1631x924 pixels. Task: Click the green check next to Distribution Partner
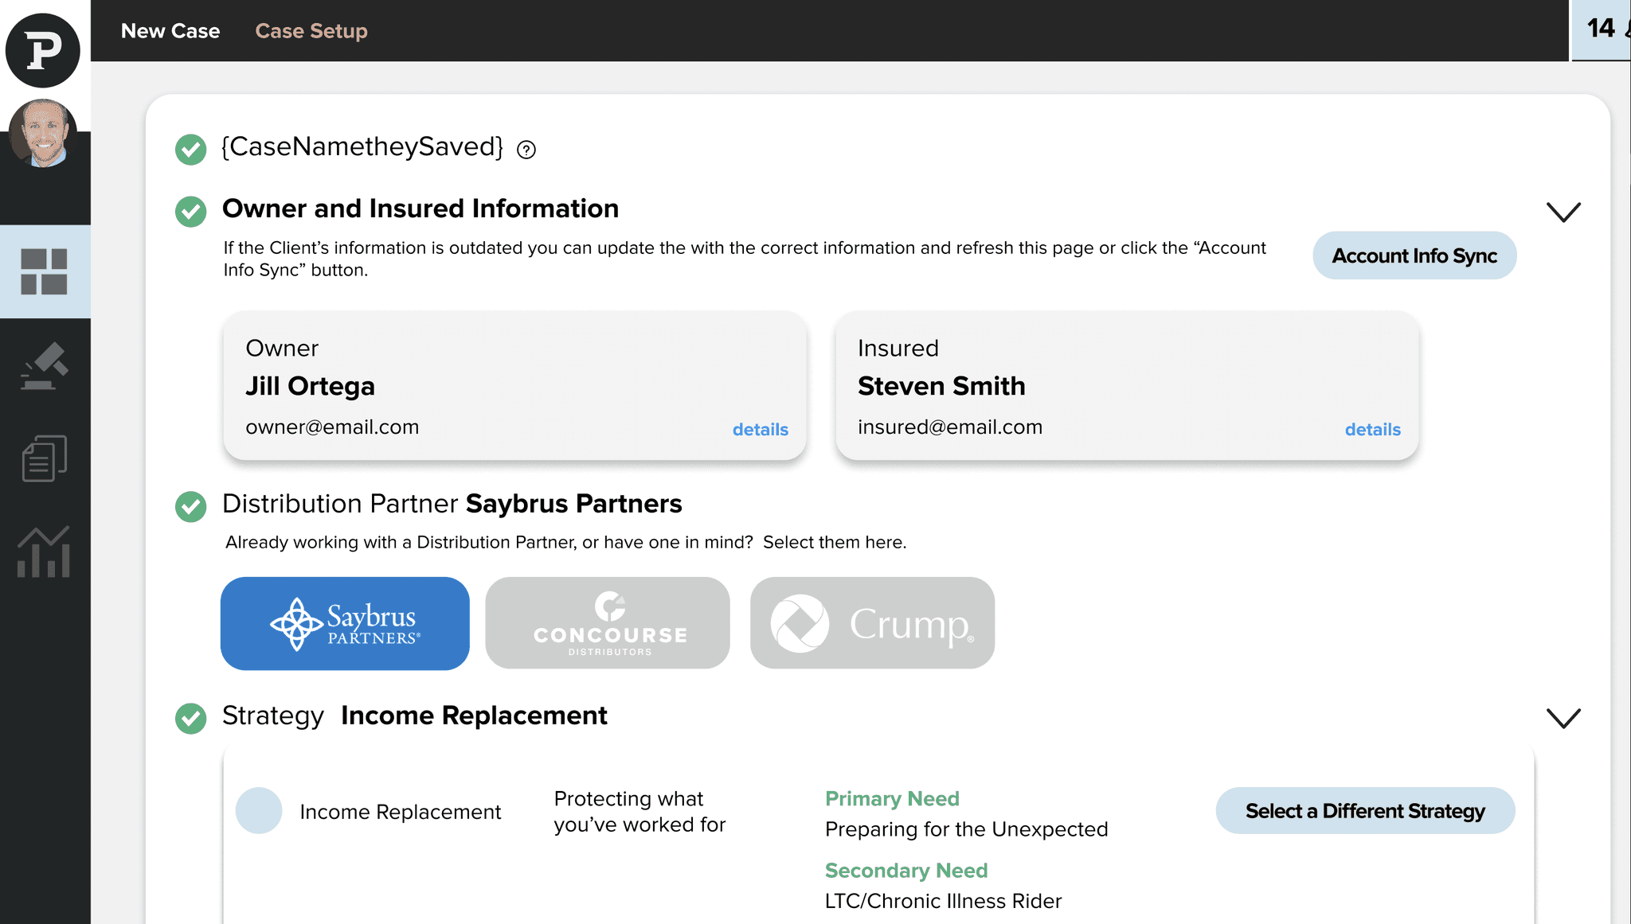[x=191, y=506]
